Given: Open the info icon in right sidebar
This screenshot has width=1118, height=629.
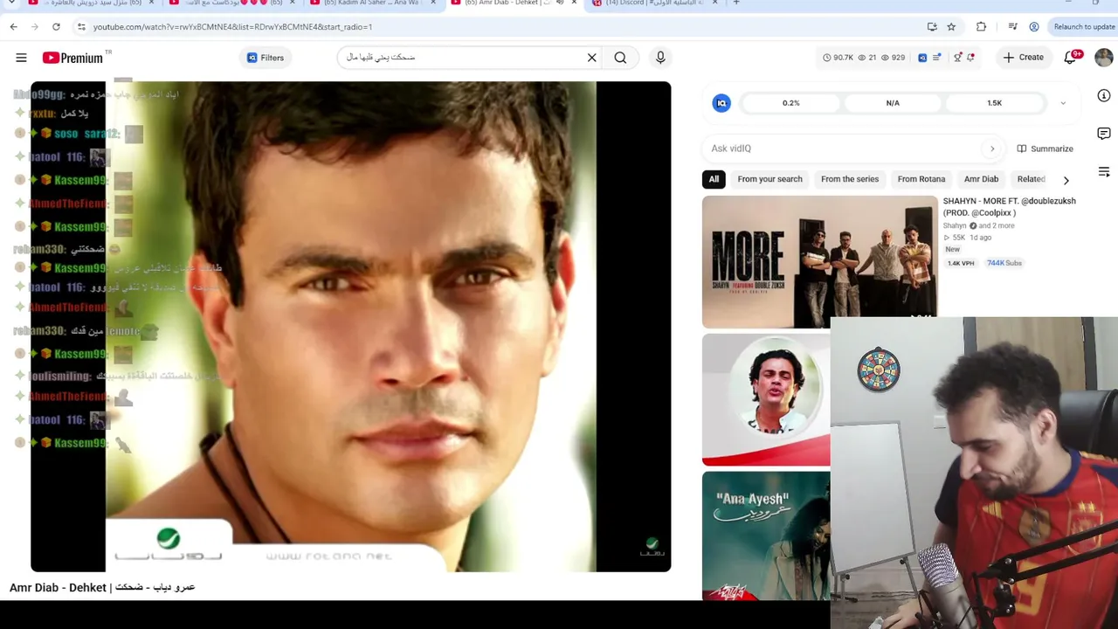Looking at the screenshot, I should tap(1104, 95).
